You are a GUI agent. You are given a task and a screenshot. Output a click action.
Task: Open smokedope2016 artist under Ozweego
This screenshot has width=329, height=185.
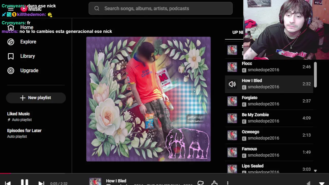(263, 138)
